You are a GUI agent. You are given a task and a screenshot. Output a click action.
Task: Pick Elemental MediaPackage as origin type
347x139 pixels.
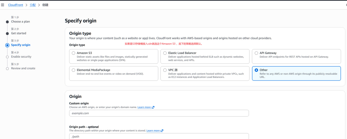point(73,70)
